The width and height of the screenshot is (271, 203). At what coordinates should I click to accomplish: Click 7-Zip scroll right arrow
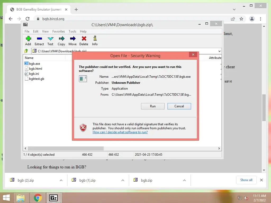pyautogui.click(x=219, y=149)
